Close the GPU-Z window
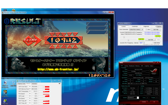The height and width of the screenshot is (105, 168). pos(59,81)
